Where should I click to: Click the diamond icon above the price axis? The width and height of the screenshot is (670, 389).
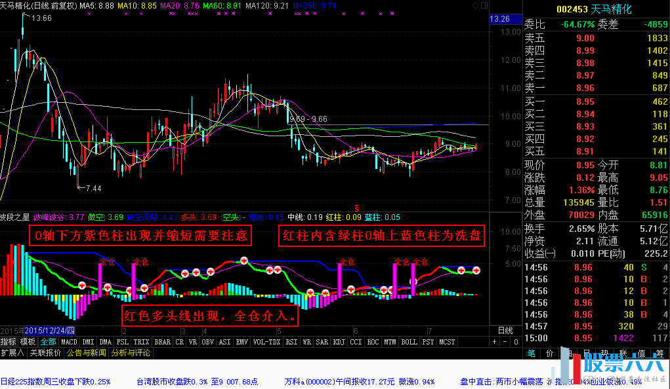[x=476, y=5]
